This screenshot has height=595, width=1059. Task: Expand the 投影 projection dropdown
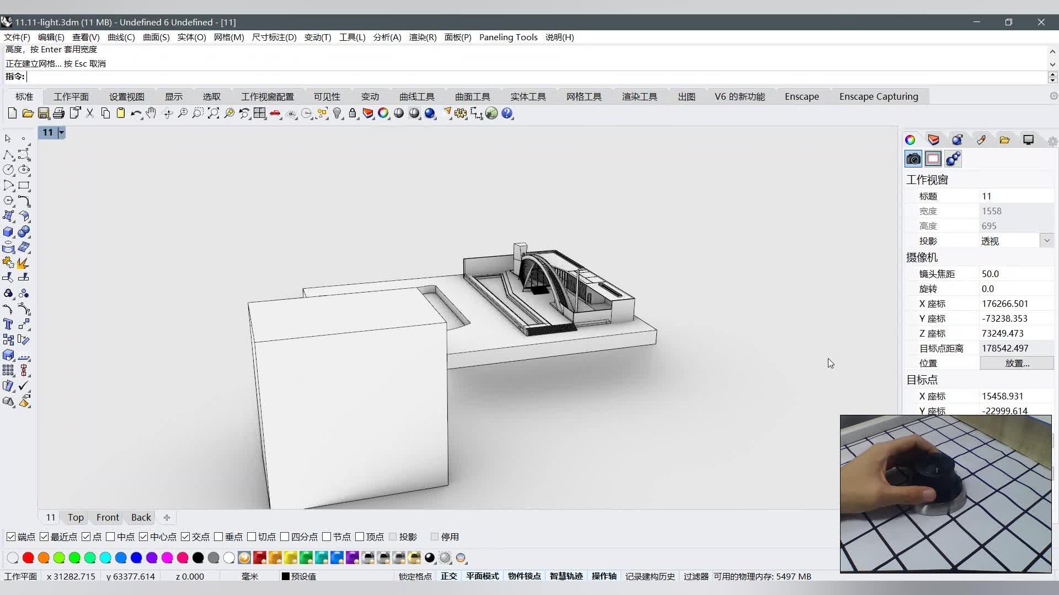pyautogui.click(x=1046, y=241)
